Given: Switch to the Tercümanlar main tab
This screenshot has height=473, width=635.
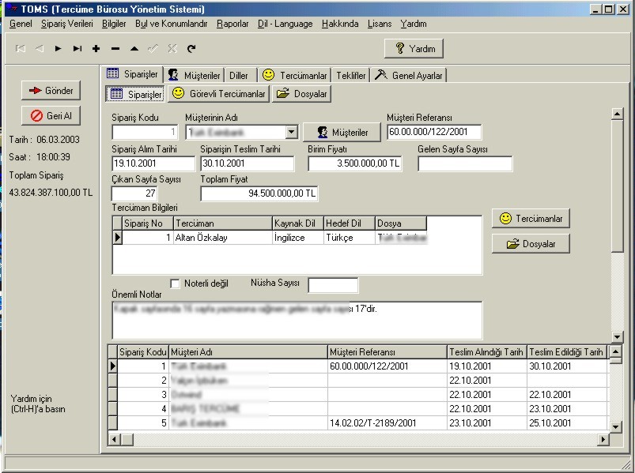Looking at the screenshot, I should click(x=294, y=75).
